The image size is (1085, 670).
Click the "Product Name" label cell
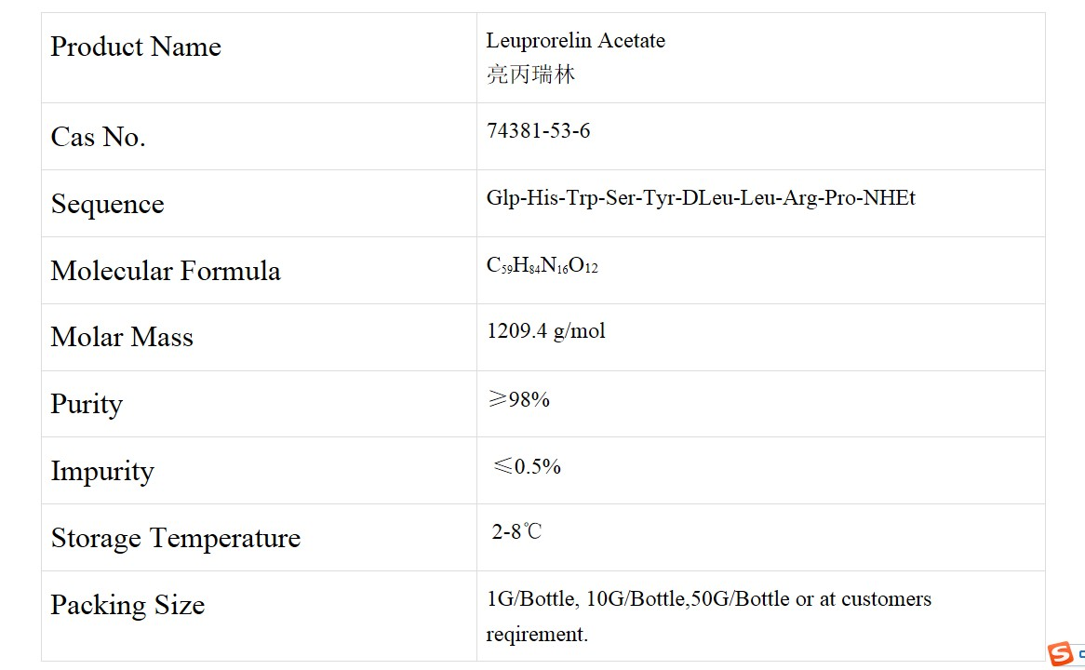136,47
